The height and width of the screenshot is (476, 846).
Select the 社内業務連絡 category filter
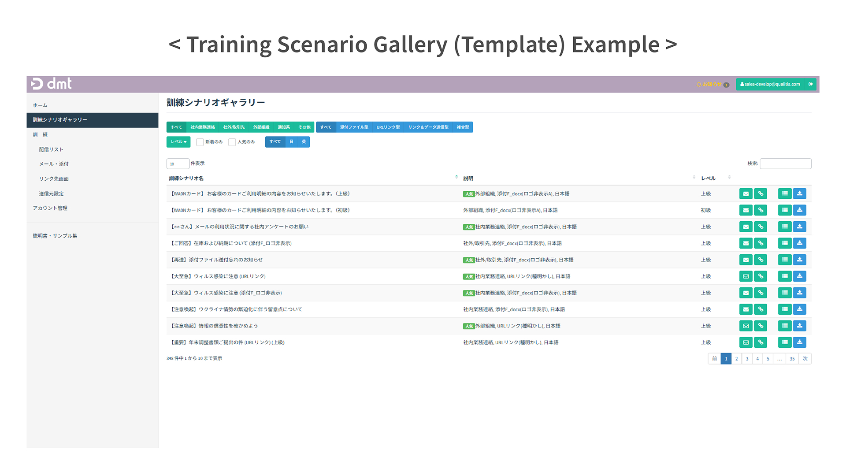click(203, 127)
